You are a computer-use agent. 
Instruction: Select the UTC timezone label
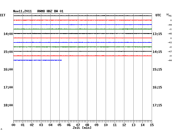tap(158, 15)
